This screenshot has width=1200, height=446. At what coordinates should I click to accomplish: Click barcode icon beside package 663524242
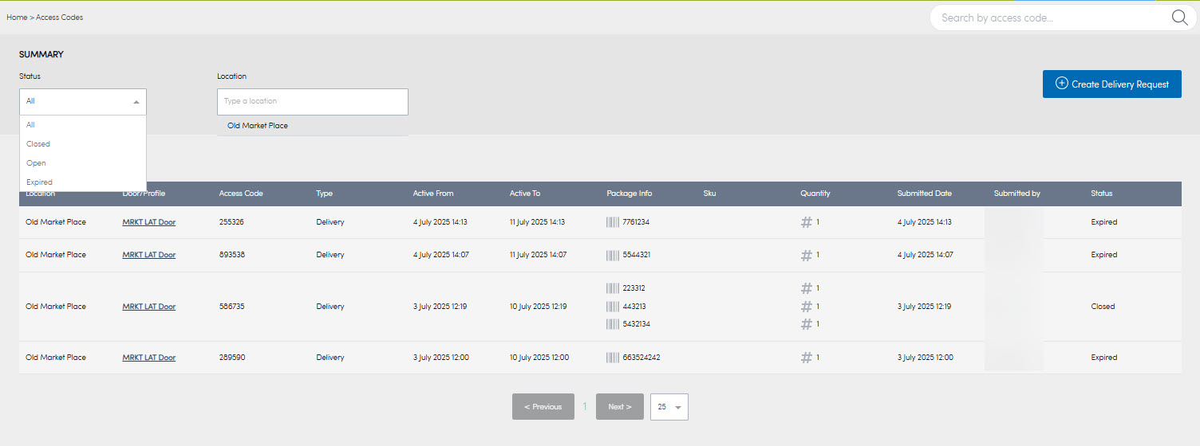click(613, 358)
